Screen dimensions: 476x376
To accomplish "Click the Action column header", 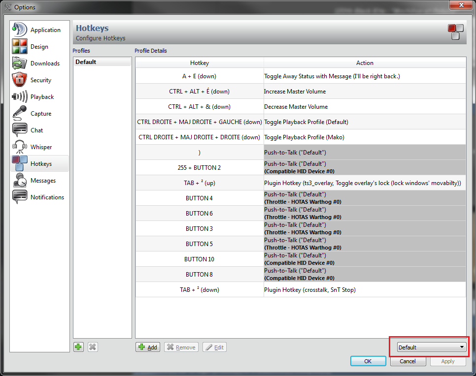I will click(365, 63).
